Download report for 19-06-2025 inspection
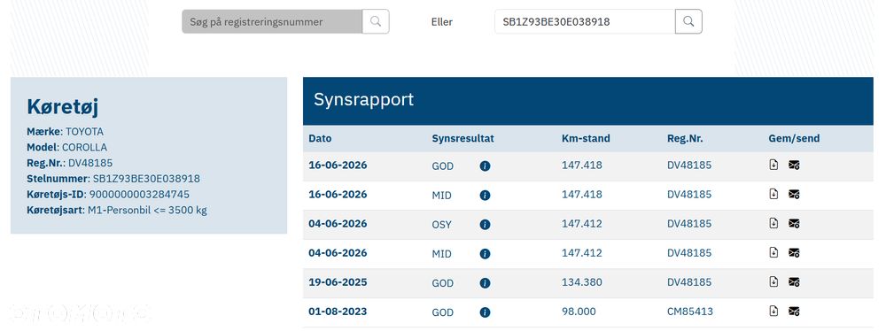 coord(774,281)
